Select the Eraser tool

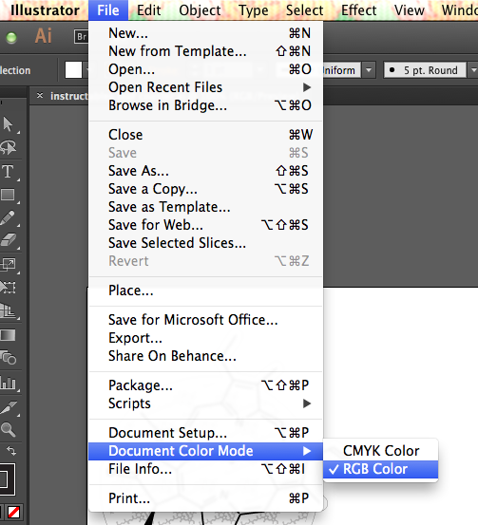[x=8, y=240]
